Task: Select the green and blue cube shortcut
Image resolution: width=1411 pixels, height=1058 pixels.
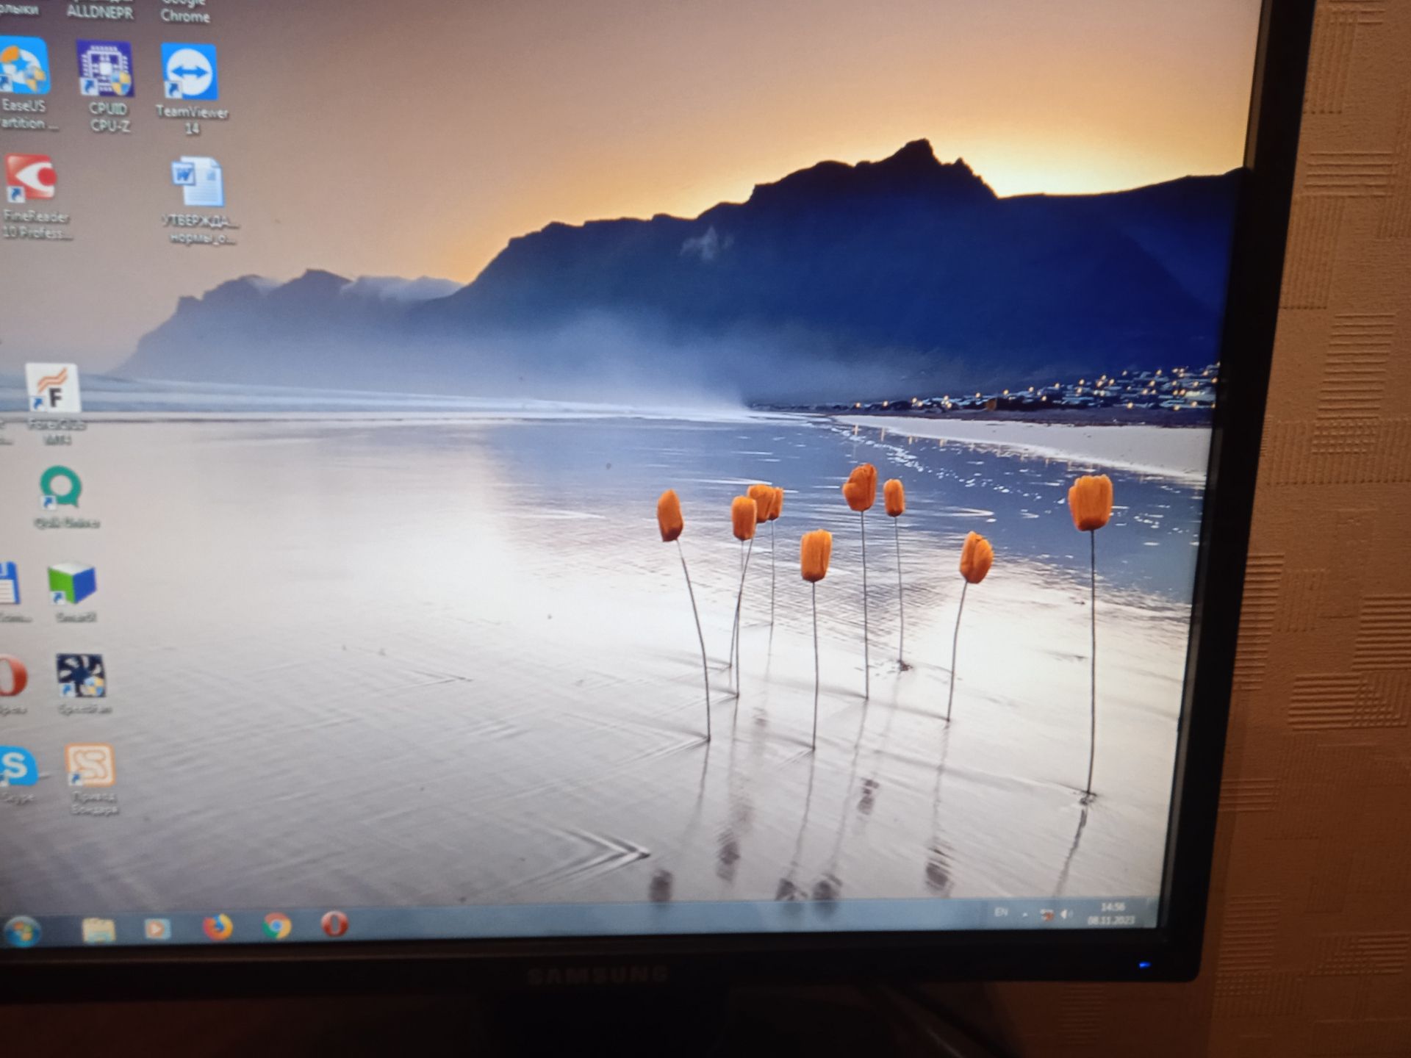Action: [73, 593]
